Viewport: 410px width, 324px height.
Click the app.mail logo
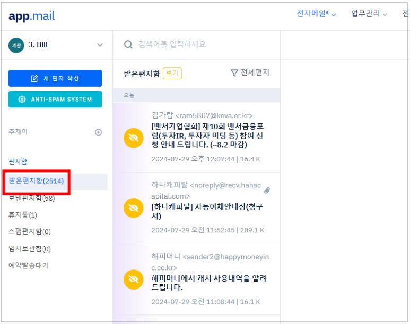coord(32,16)
